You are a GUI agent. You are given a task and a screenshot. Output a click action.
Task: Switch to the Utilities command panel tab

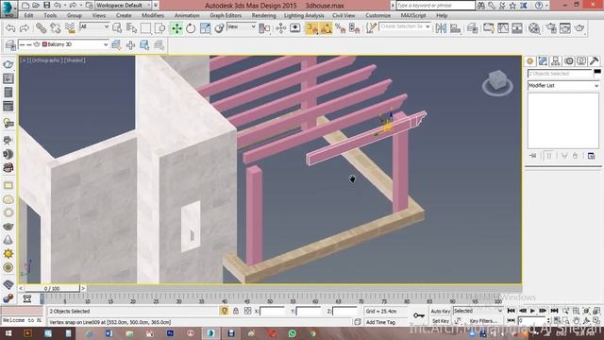pyautogui.click(x=594, y=61)
